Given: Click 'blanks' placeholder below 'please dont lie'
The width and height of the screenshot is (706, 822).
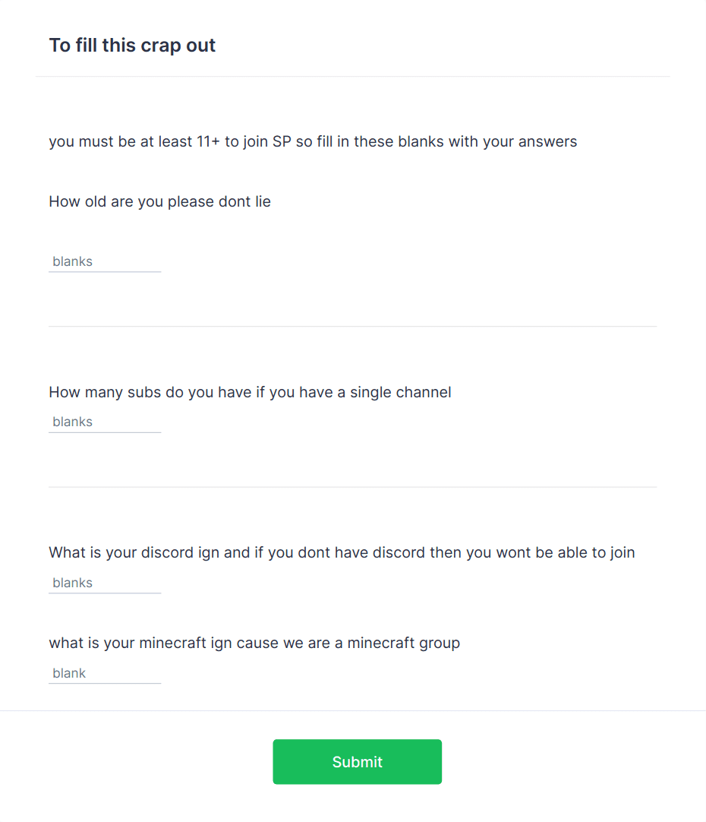Looking at the screenshot, I should (72, 261).
